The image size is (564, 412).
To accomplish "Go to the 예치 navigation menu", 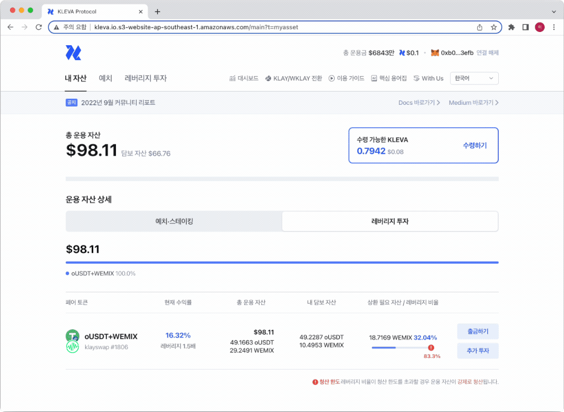I will [x=106, y=78].
